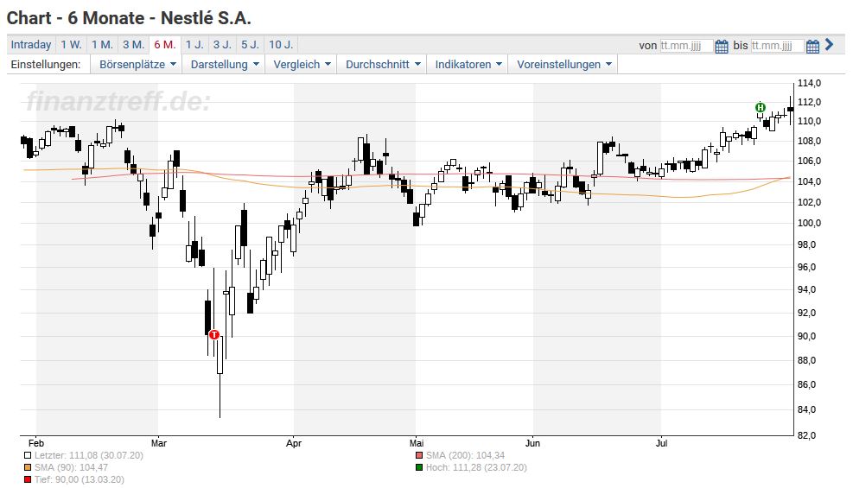This screenshot has height=488, width=853.
Task: Click 'Tief: 90,00 (13.03.20)' legend text
Action: click(80, 479)
